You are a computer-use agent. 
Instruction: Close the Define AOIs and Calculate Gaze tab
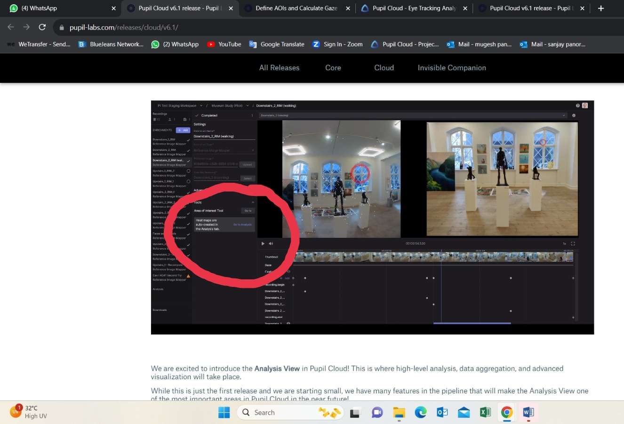348,8
